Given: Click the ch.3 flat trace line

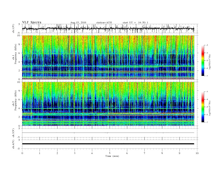Looking at the screenshot, I should pos(108,133).
